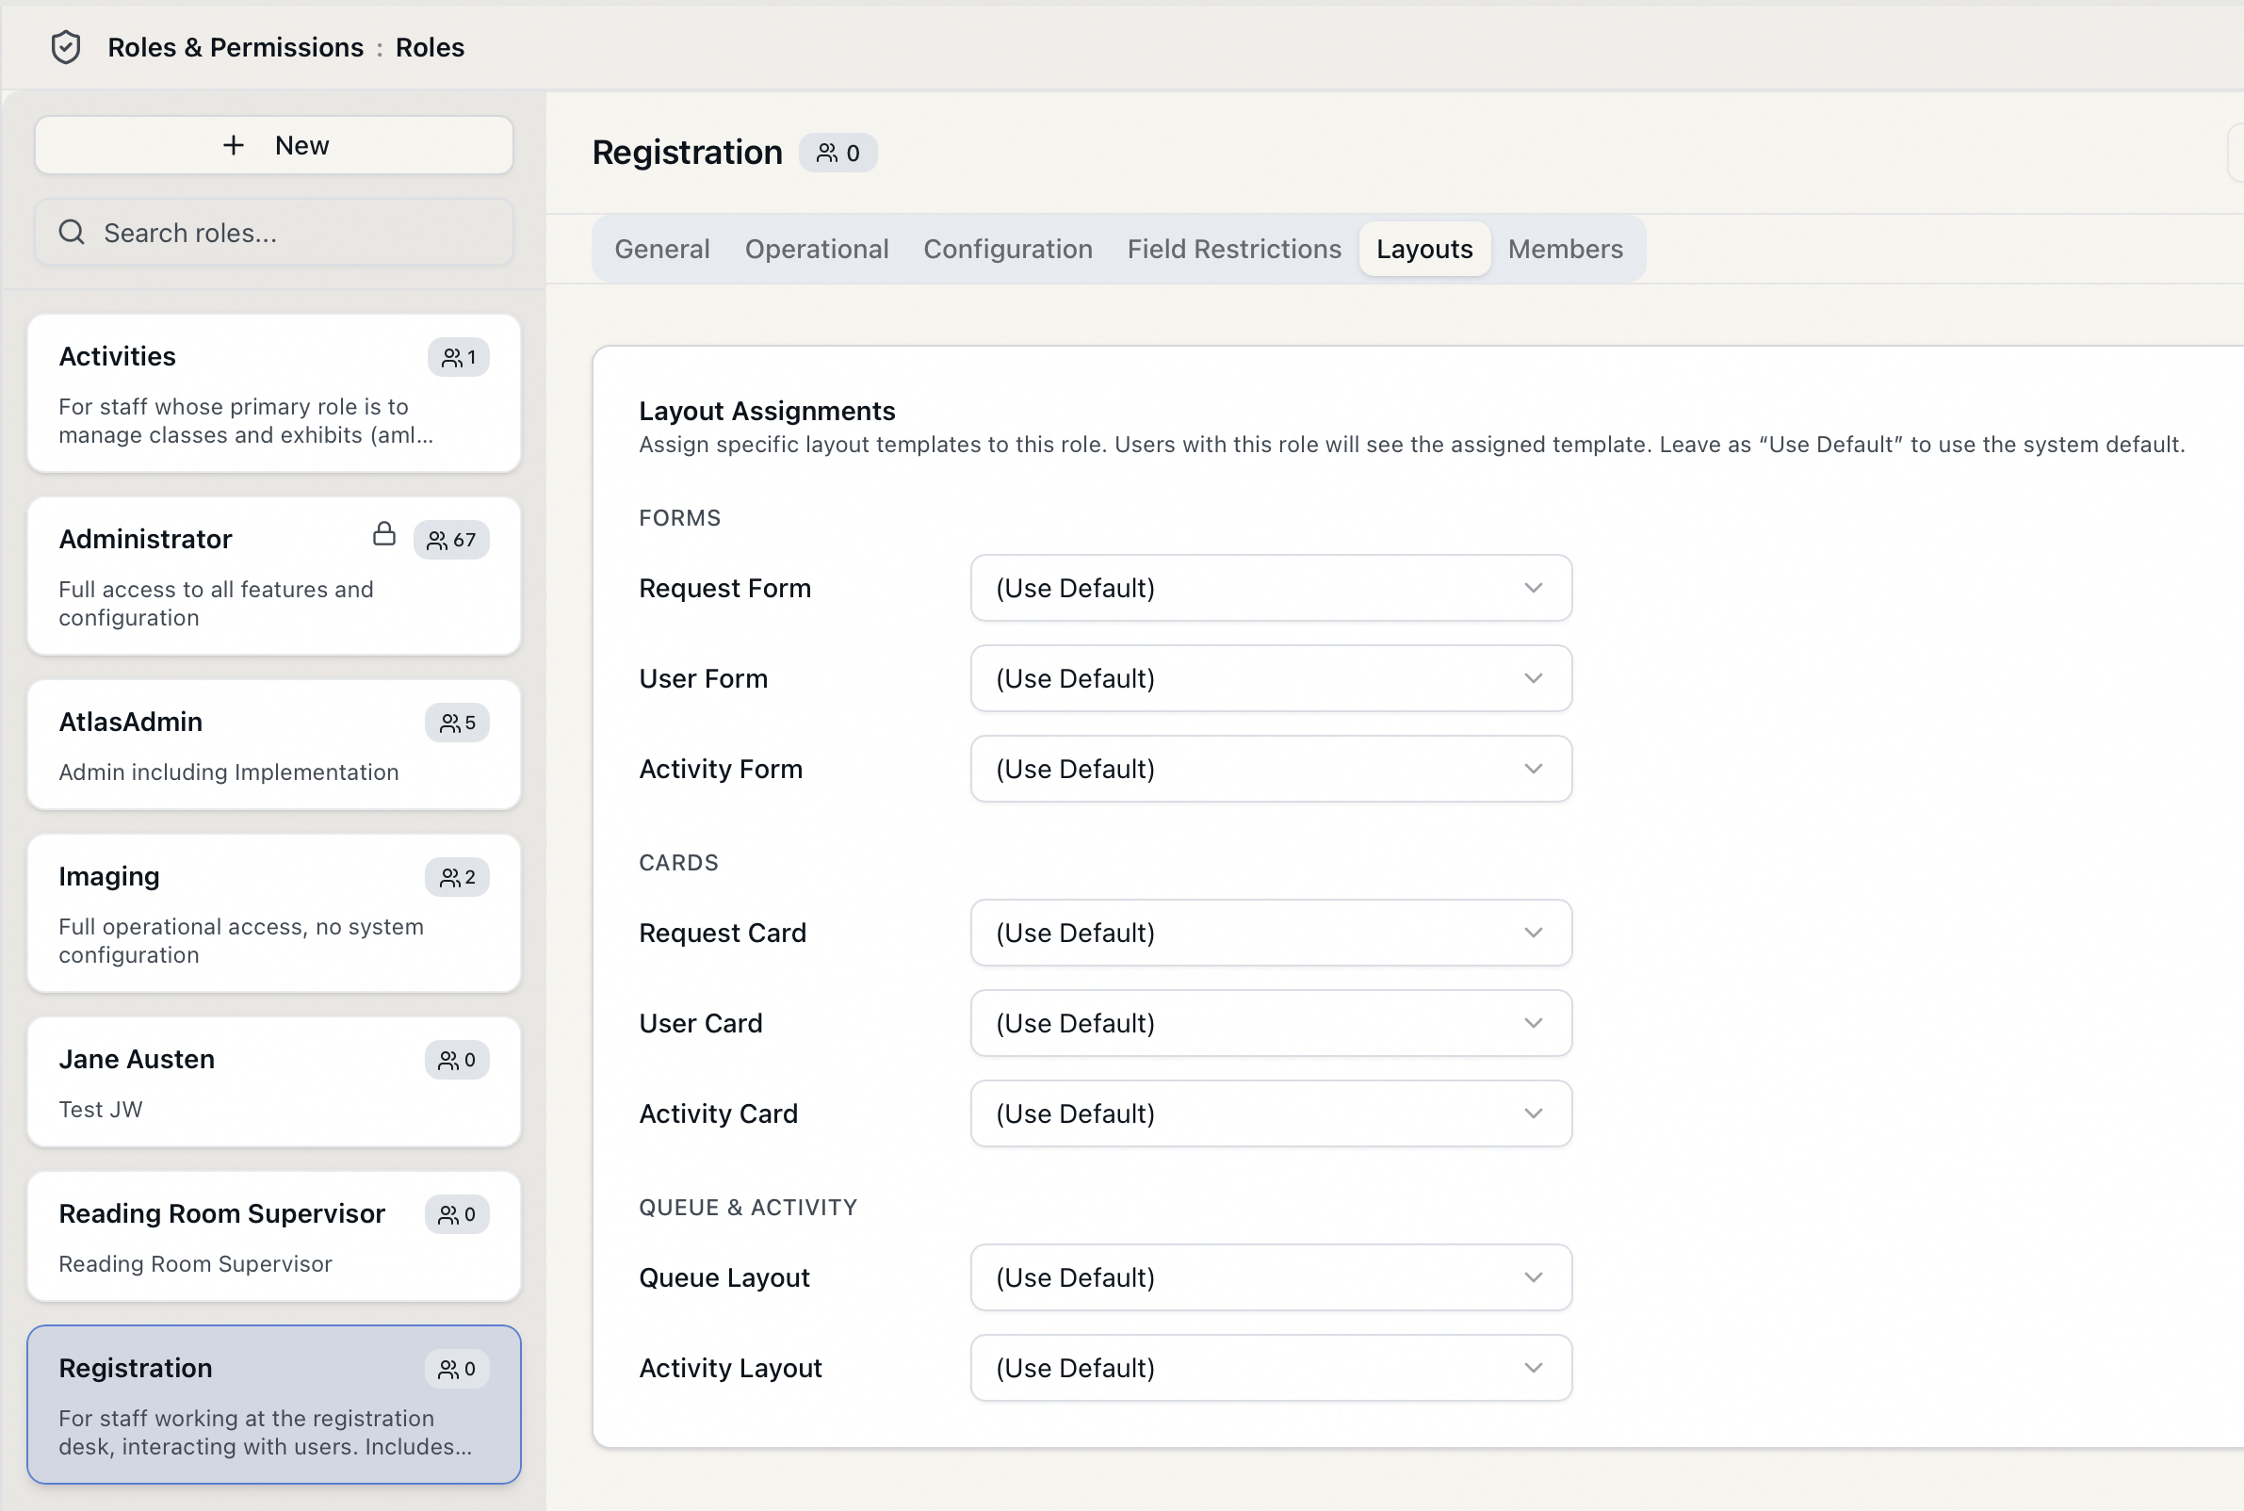Click the Queue Layout label
This screenshot has width=2244, height=1511.
coord(724,1278)
